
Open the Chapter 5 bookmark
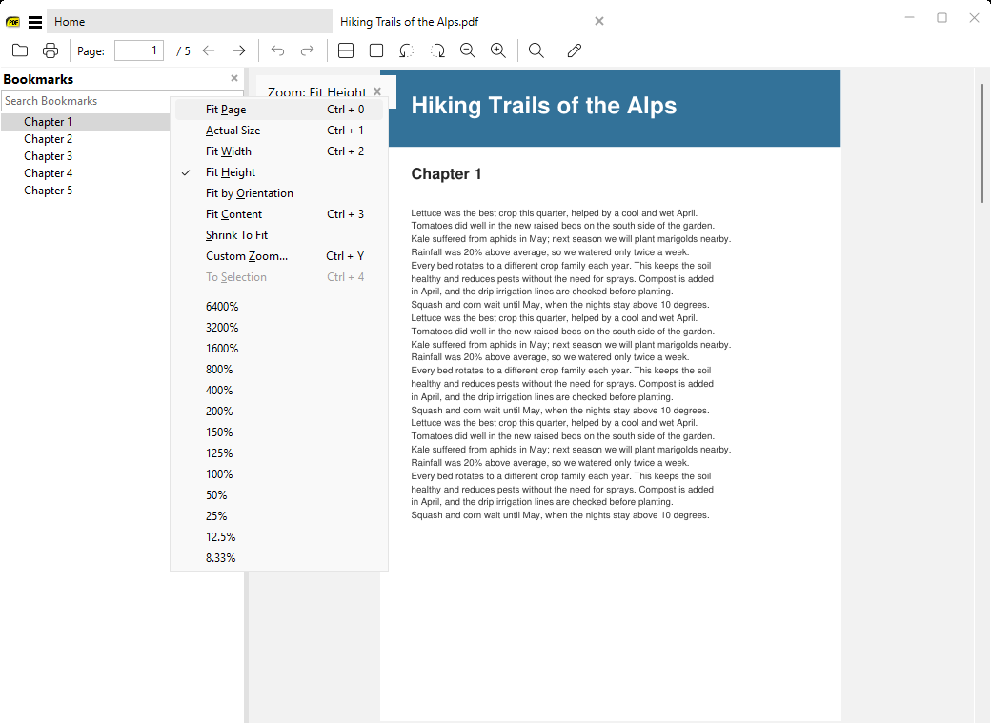point(48,191)
